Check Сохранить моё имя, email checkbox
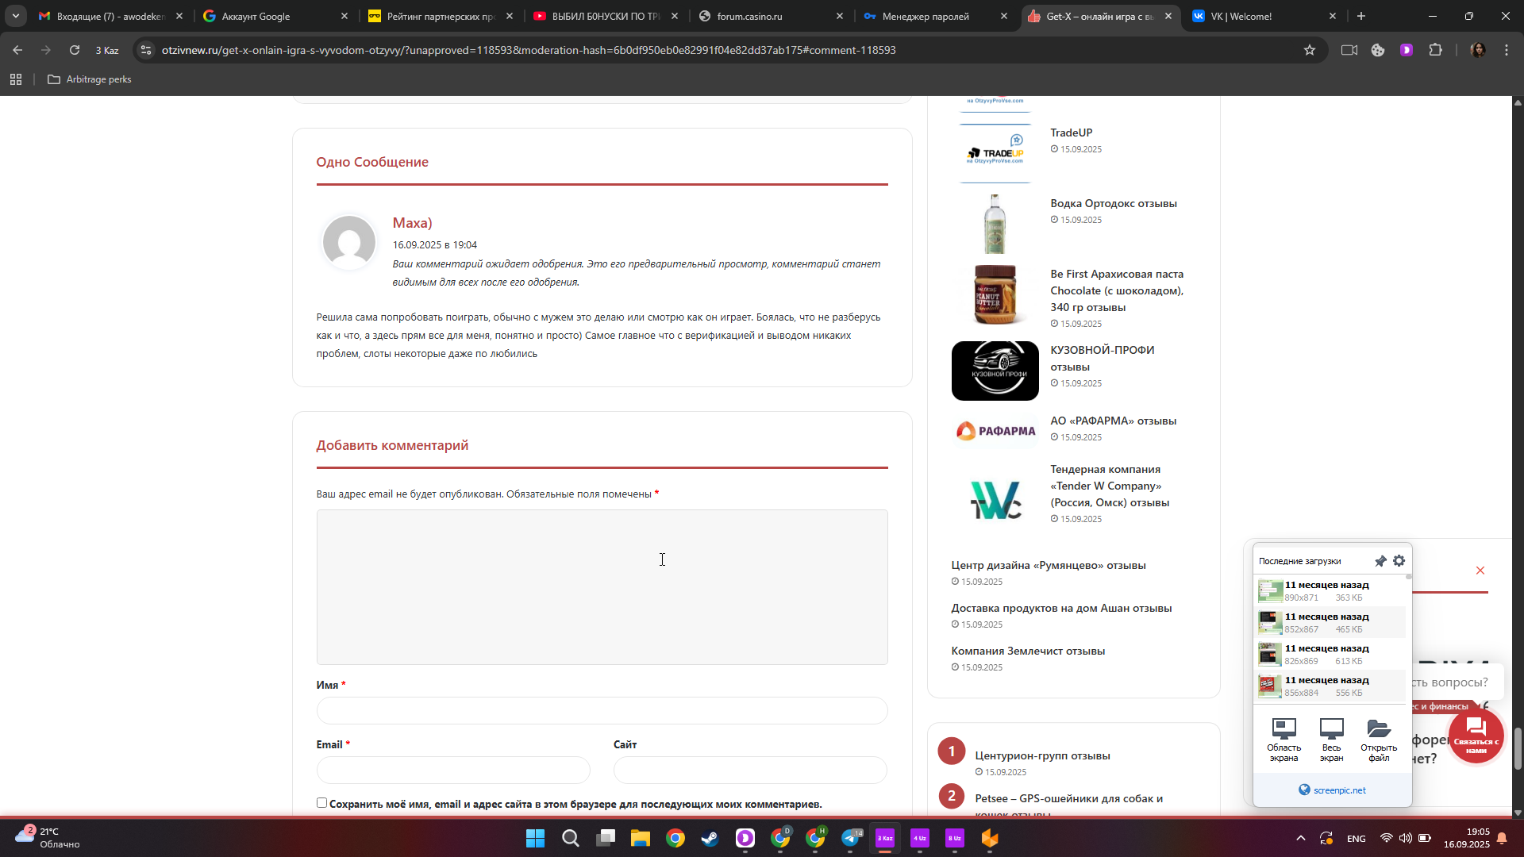 321,803
